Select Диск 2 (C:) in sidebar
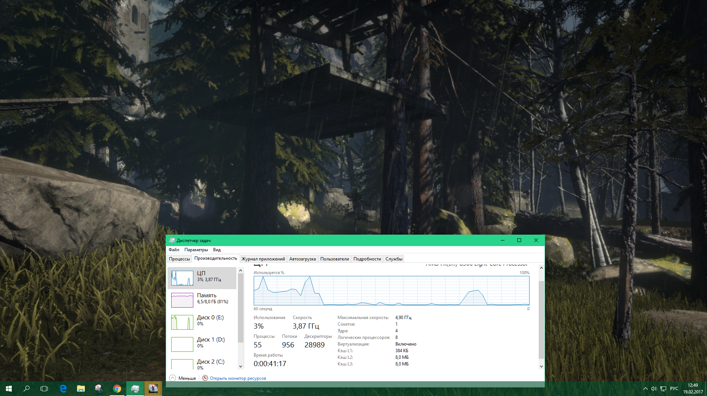Screen dimensions: 707x396 pyautogui.click(x=202, y=363)
